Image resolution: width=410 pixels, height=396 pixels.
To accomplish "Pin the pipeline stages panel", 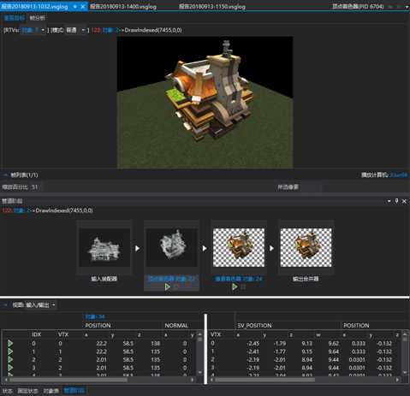I will click(396, 201).
